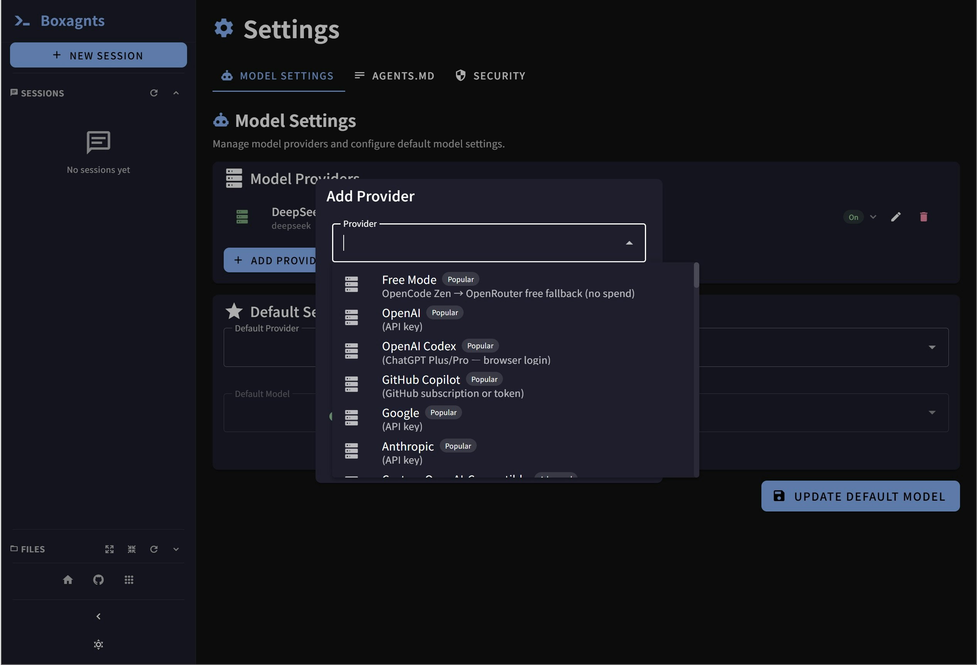Select Free Mode provider option

(x=513, y=286)
